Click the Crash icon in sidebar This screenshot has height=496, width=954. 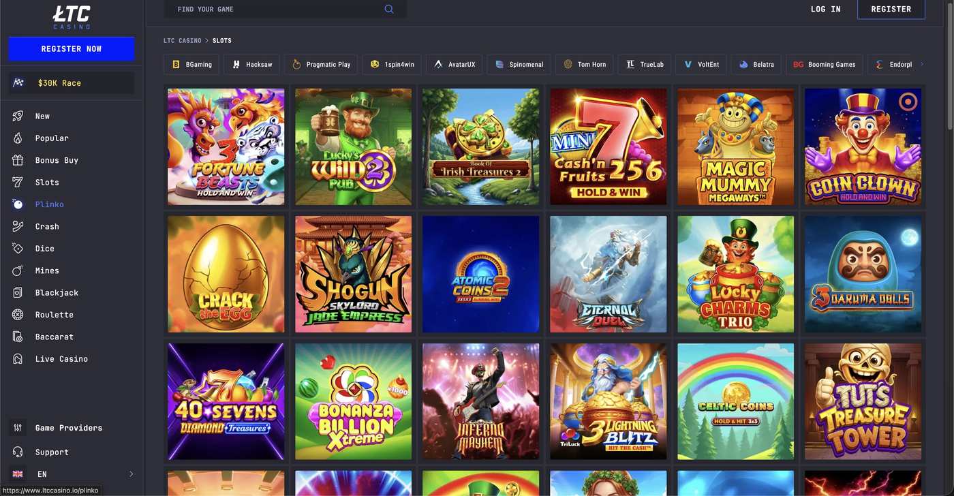(x=18, y=226)
